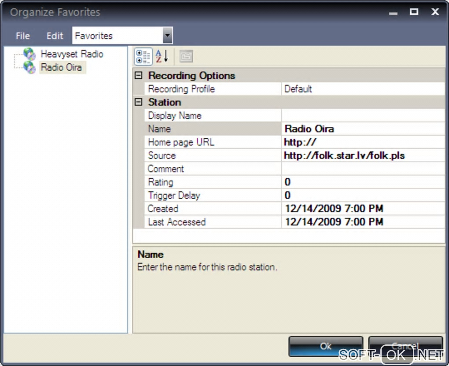The width and height of the screenshot is (449, 366).
Task: Dismiss the dialog with the Cancel button
Action: click(405, 346)
